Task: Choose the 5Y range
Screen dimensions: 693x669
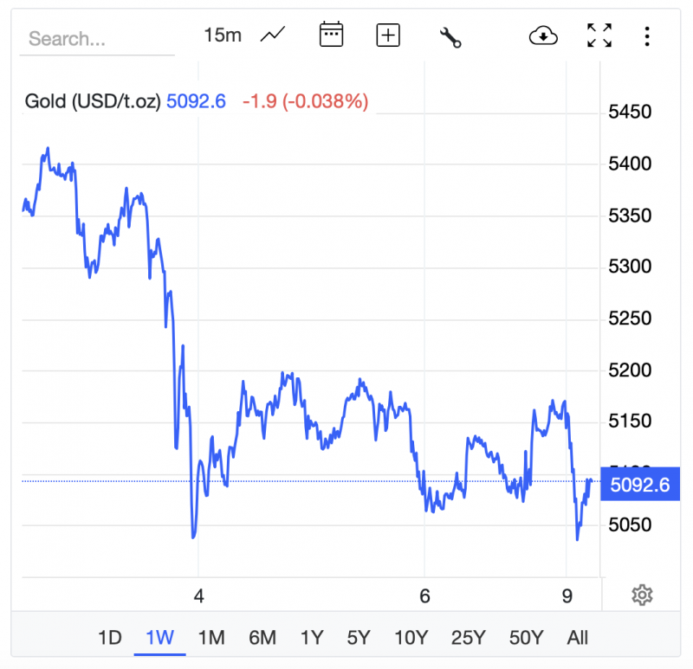Action: [x=359, y=638]
